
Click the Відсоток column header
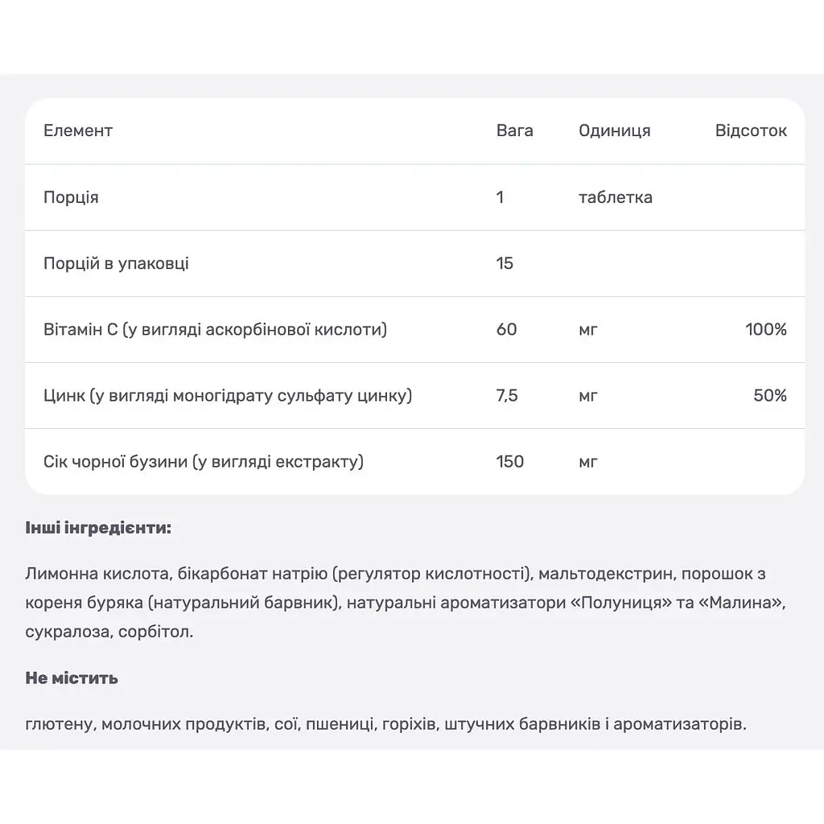coord(751,130)
